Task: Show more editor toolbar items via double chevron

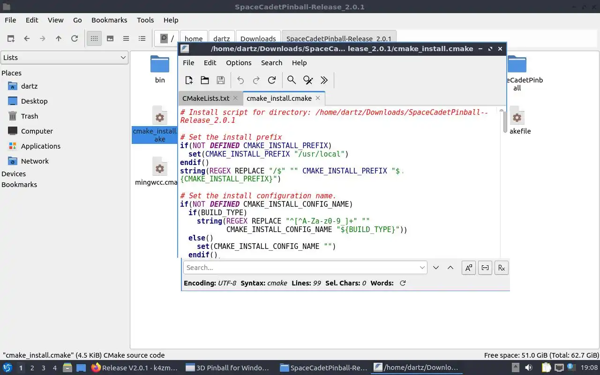Action: pos(324,80)
